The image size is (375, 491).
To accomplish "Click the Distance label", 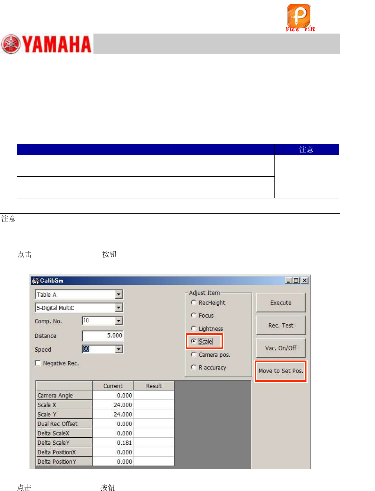I will pos(45,336).
